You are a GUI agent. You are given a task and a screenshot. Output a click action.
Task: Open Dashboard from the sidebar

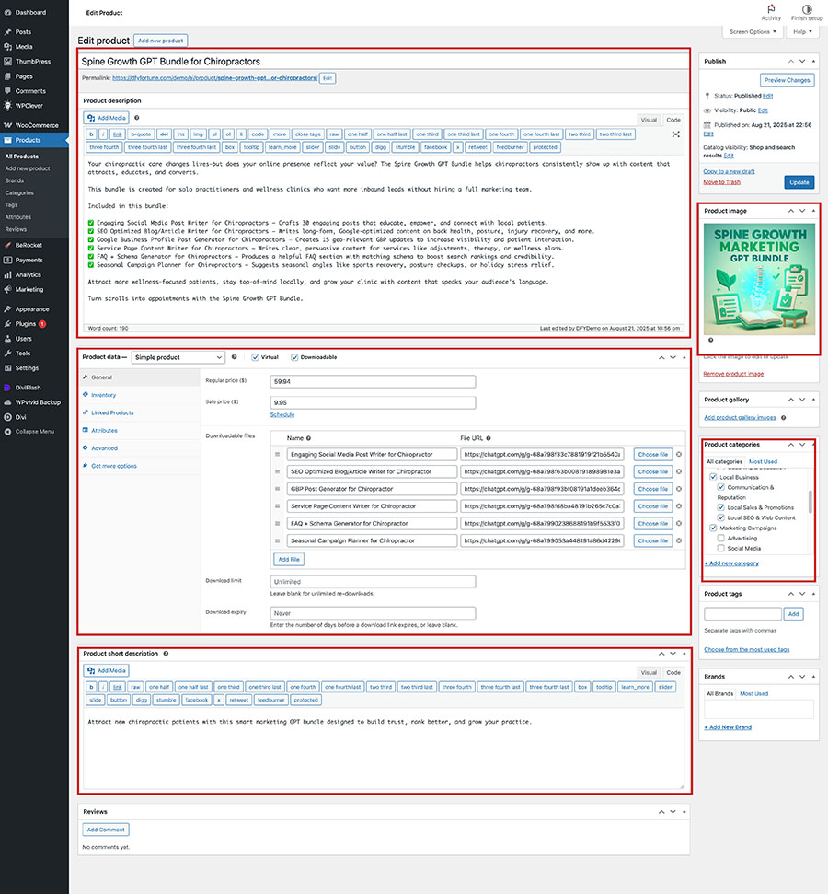[x=30, y=13]
